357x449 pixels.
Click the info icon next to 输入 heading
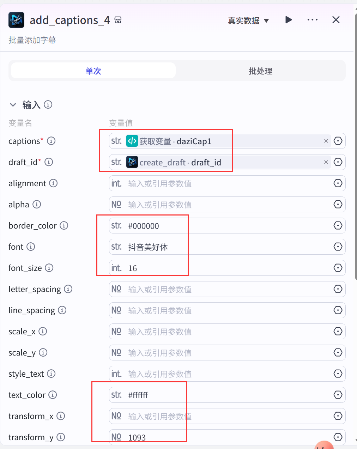(x=48, y=104)
